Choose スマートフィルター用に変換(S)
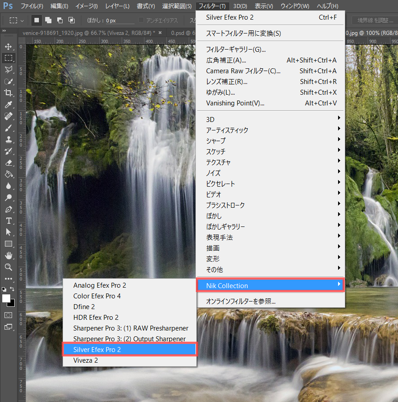Image resolution: width=398 pixels, height=402 pixels. [271, 33]
